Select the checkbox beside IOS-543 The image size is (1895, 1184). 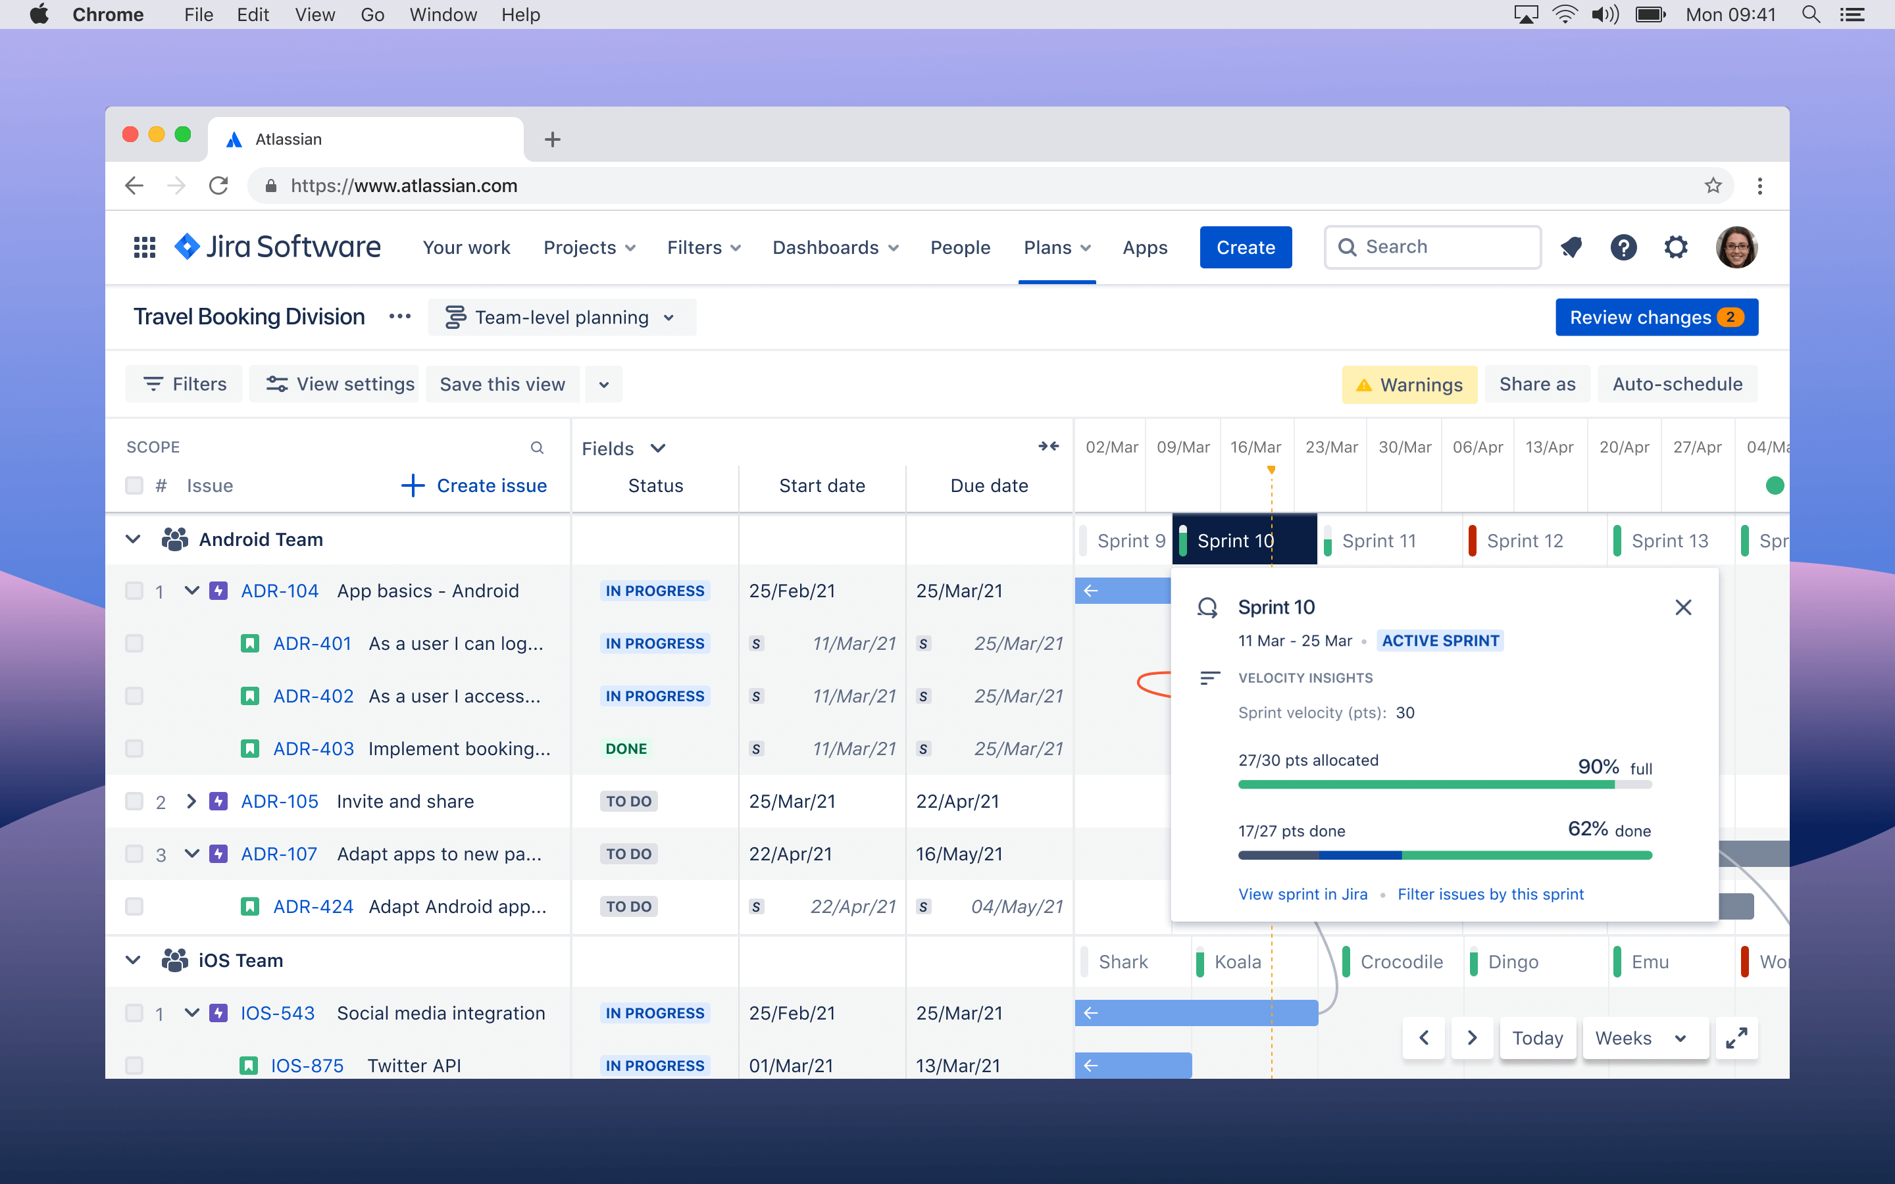(x=134, y=1012)
